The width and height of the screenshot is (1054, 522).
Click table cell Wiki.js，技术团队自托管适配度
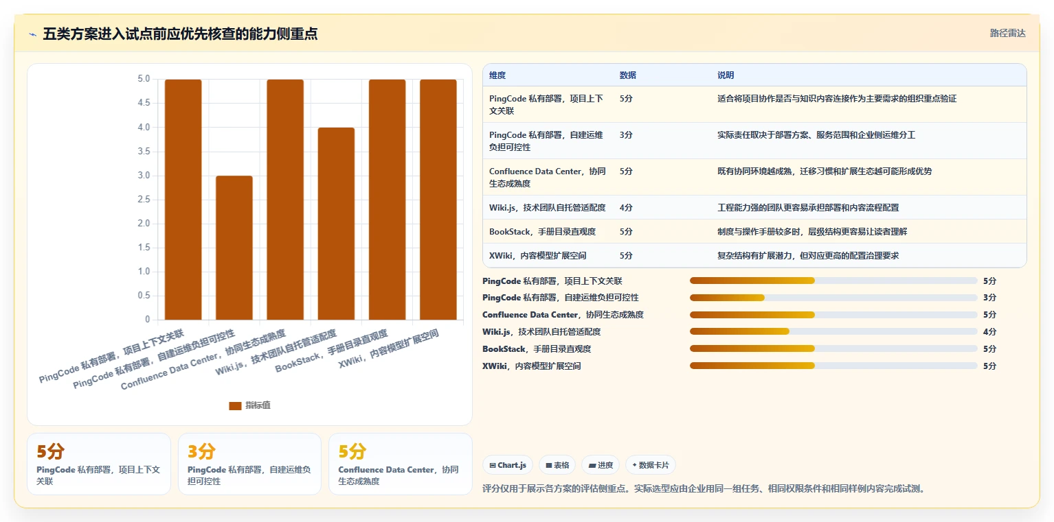[x=548, y=207]
